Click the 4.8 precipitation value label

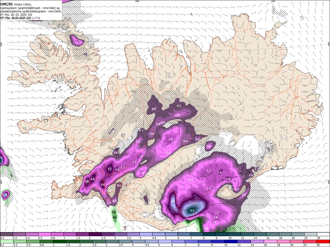click(173, 201)
